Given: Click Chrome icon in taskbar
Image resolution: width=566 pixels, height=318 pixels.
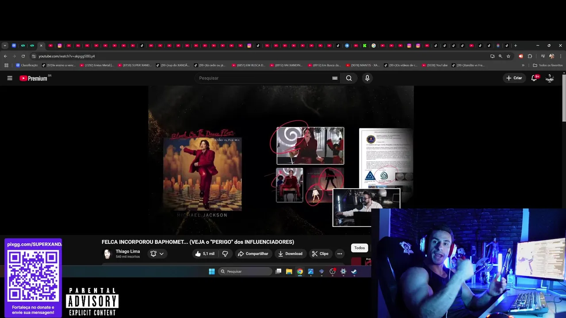Looking at the screenshot, I should pyautogui.click(x=300, y=272).
